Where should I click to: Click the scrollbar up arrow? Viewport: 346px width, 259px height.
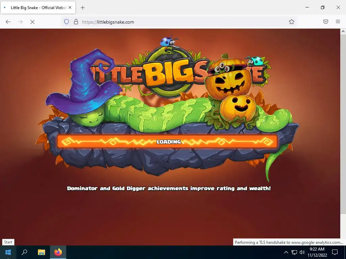(x=343, y=31)
